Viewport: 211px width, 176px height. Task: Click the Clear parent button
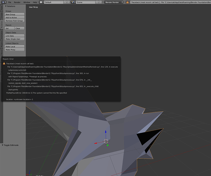pyautogui.click(x=19, y=28)
